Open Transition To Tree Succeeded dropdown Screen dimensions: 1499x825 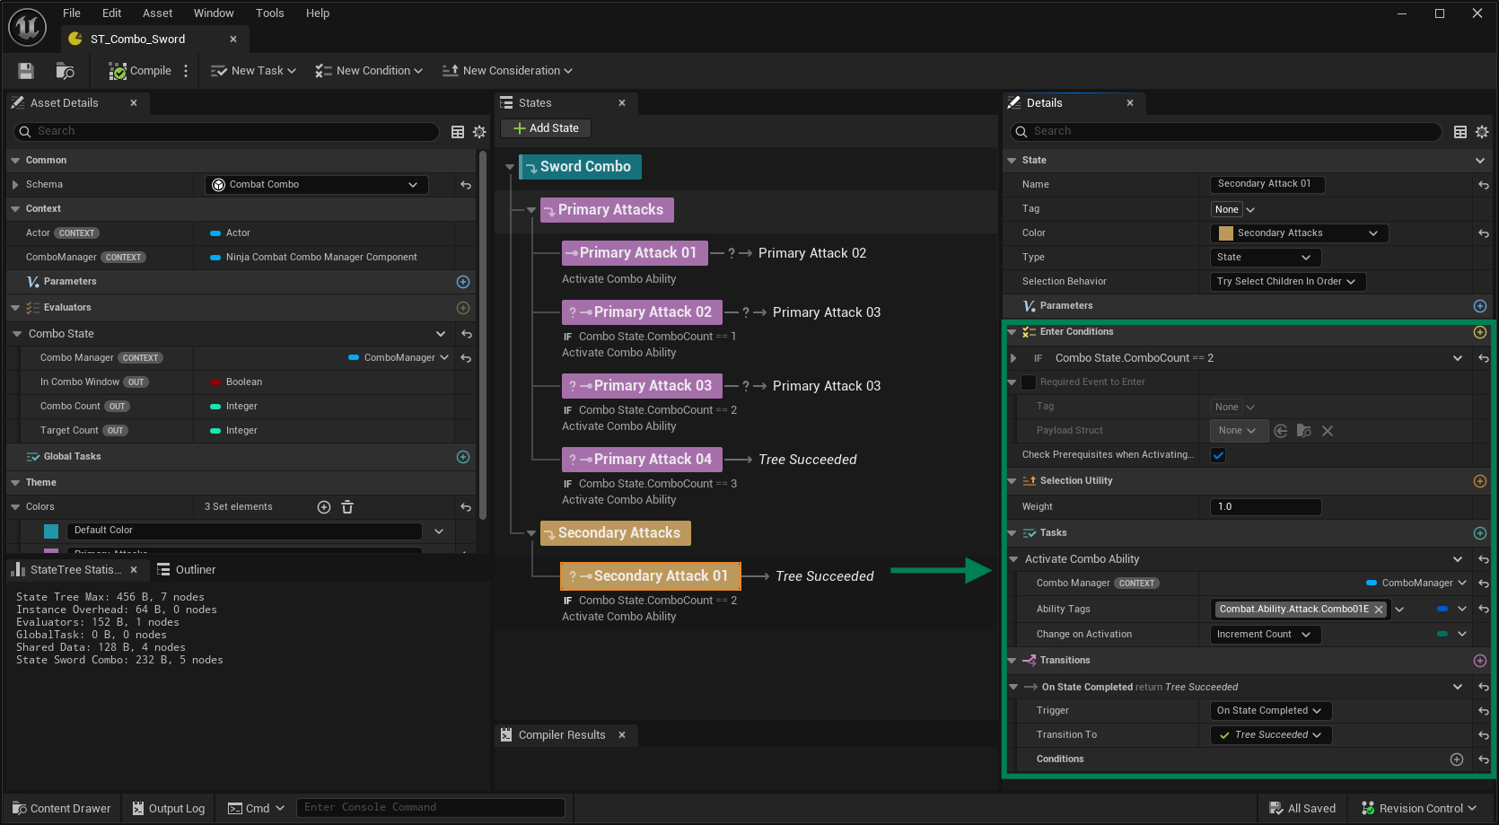click(x=1271, y=735)
